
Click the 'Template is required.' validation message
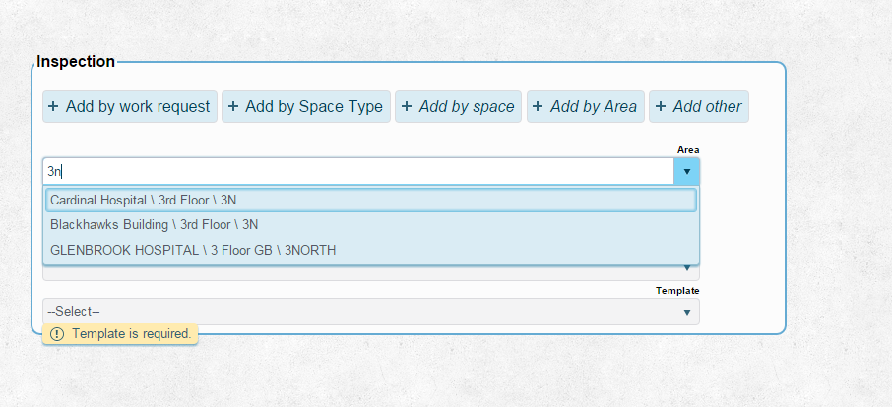[x=131, y=334]
